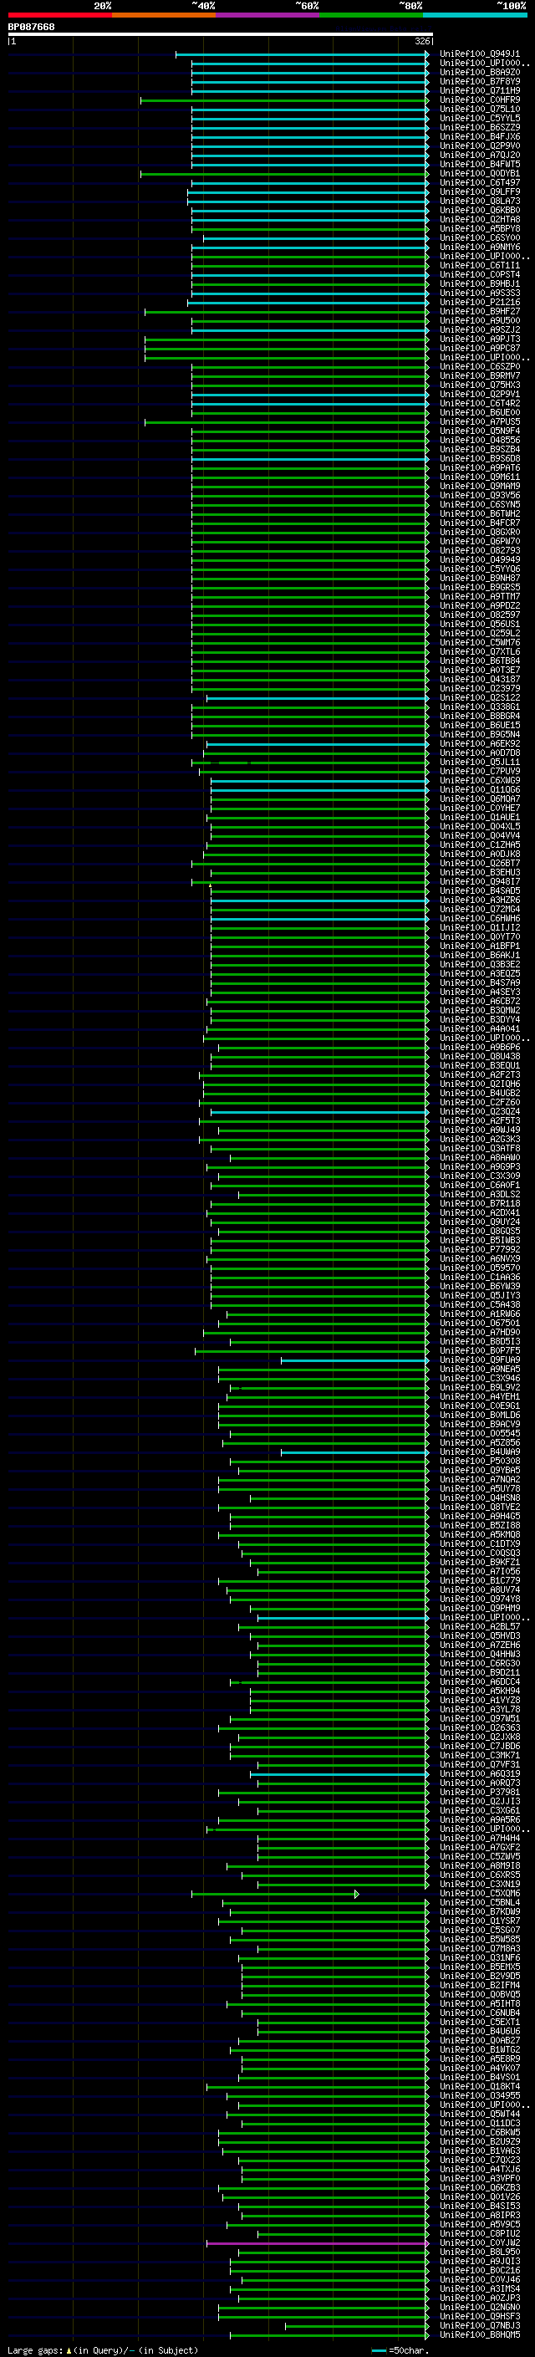Click the cyan ~100% identity legend segment
This screenshot has height=2357, width=535.
476,15
